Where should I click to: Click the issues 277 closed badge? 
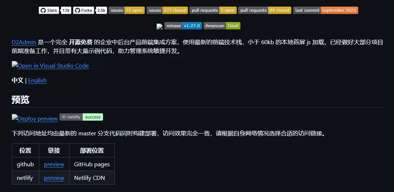pos(167,10)
